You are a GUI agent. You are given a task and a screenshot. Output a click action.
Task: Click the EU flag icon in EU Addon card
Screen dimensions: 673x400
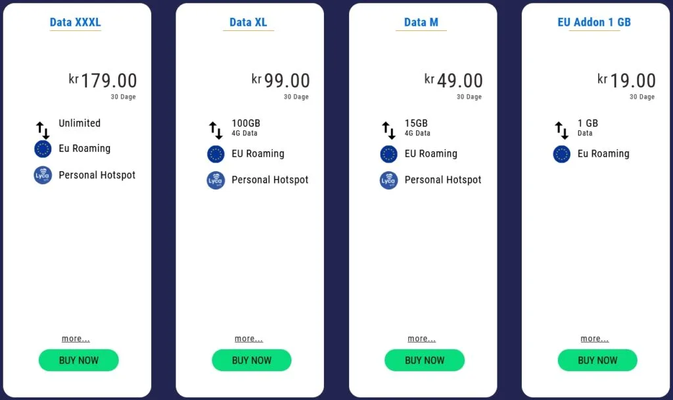pyautogui.click(x=561, y=154)
